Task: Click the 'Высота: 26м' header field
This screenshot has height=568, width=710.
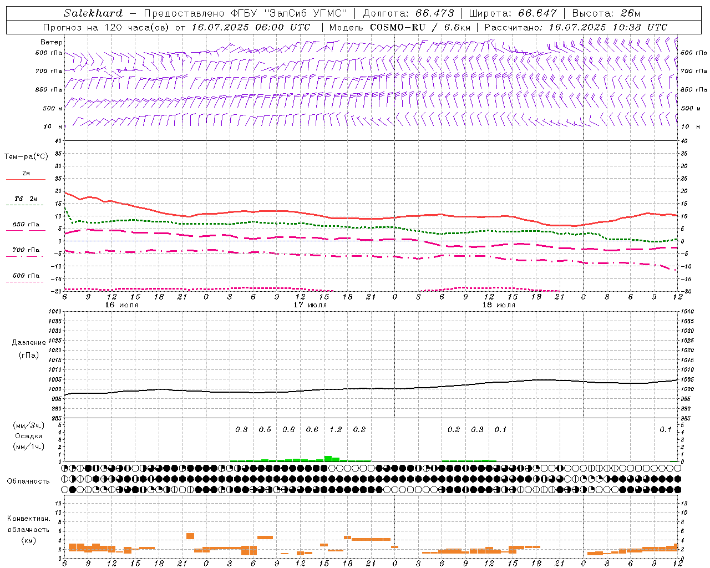Action: coord(606,13)
